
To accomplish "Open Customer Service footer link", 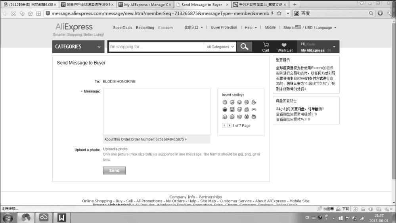I will click(x=235, y=201).
